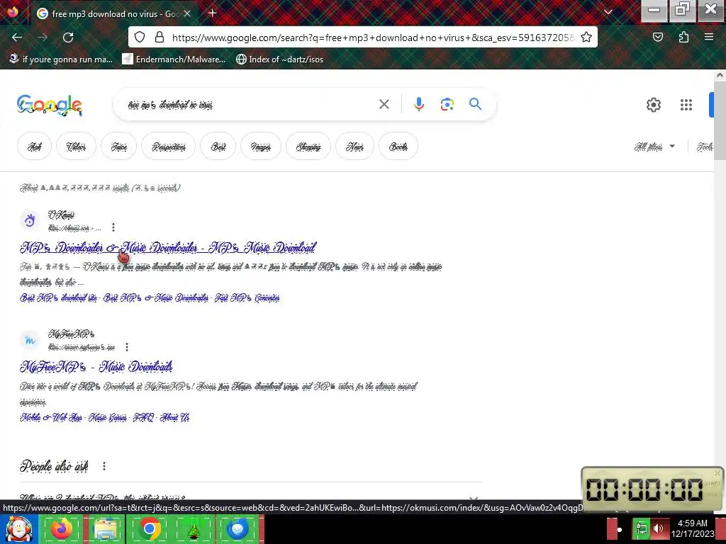Click the blue magnifier search button
Screen dimensions: 726x544
pyautogui.click(x=475, y=104)
